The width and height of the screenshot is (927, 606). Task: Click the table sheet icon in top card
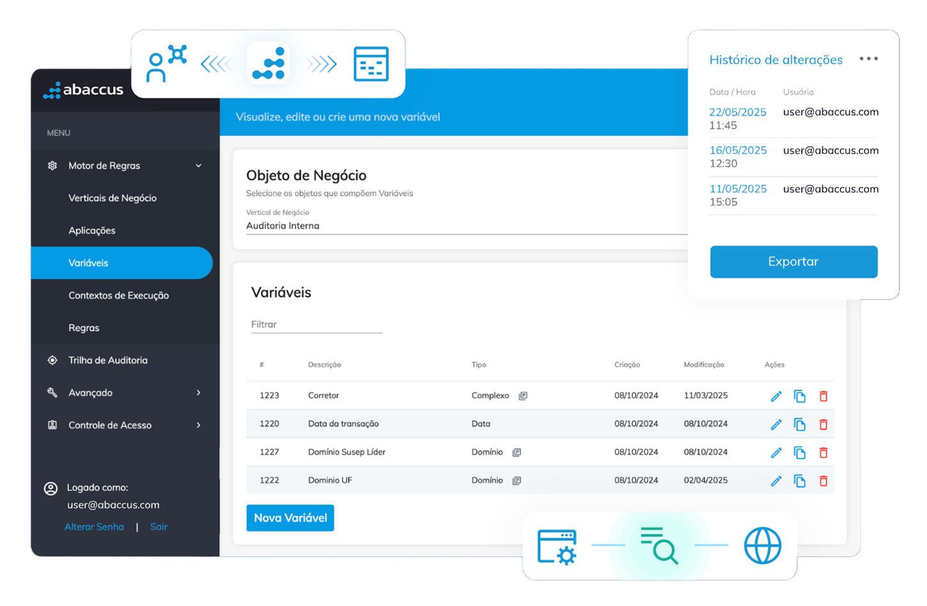pyautogui.click(x=371, y=64)
